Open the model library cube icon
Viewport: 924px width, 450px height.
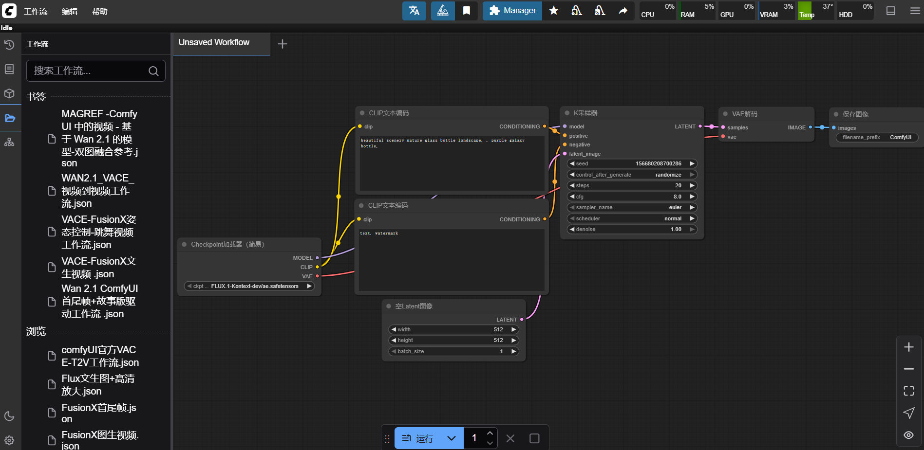pyautogui.click(x=9, y=93)
